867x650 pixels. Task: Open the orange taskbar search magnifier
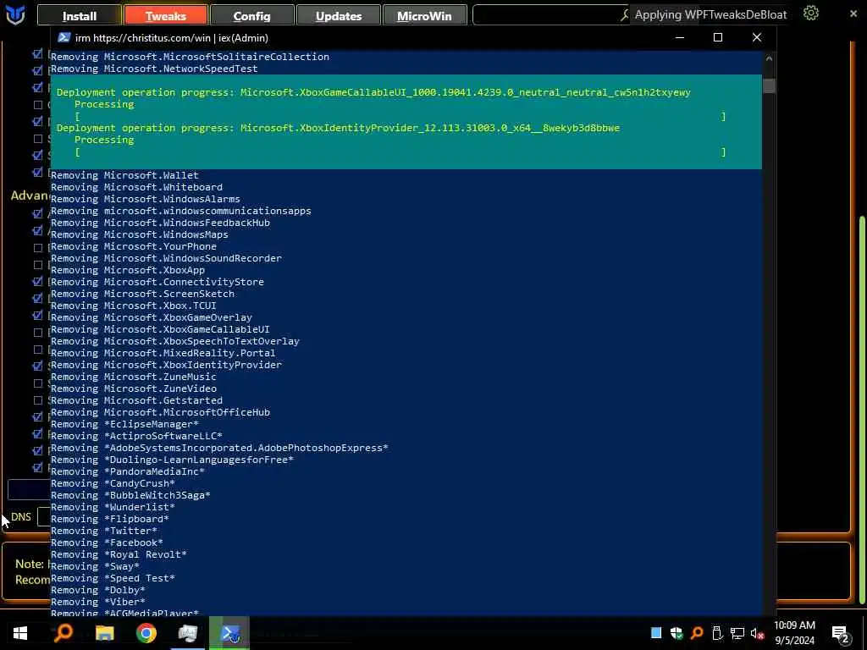coord(63,633)
